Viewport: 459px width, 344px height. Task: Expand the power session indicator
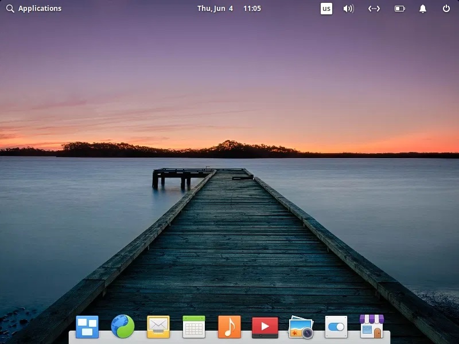click(446, 9)
